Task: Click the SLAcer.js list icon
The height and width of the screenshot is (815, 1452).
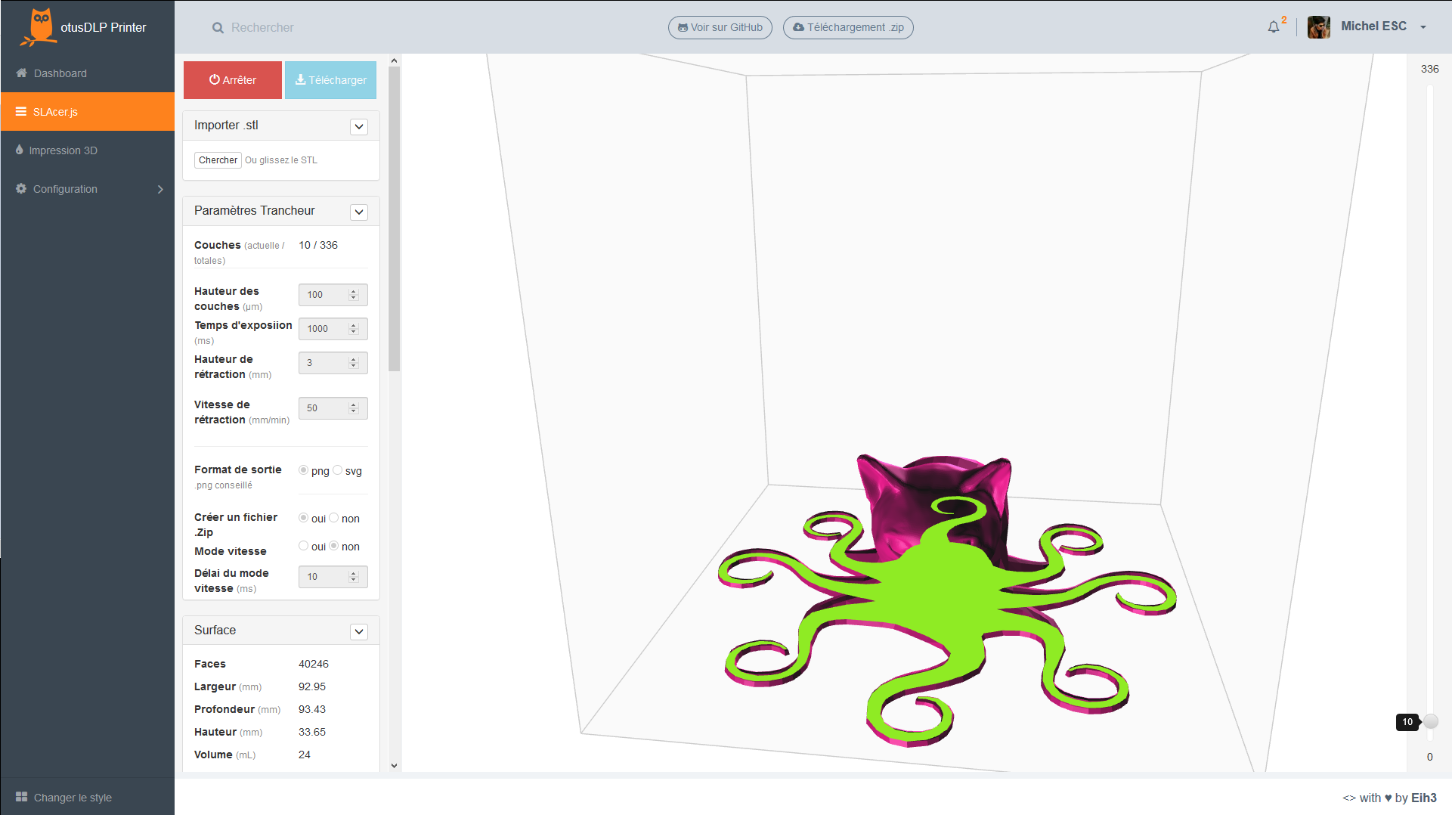Action: (21, 112)
